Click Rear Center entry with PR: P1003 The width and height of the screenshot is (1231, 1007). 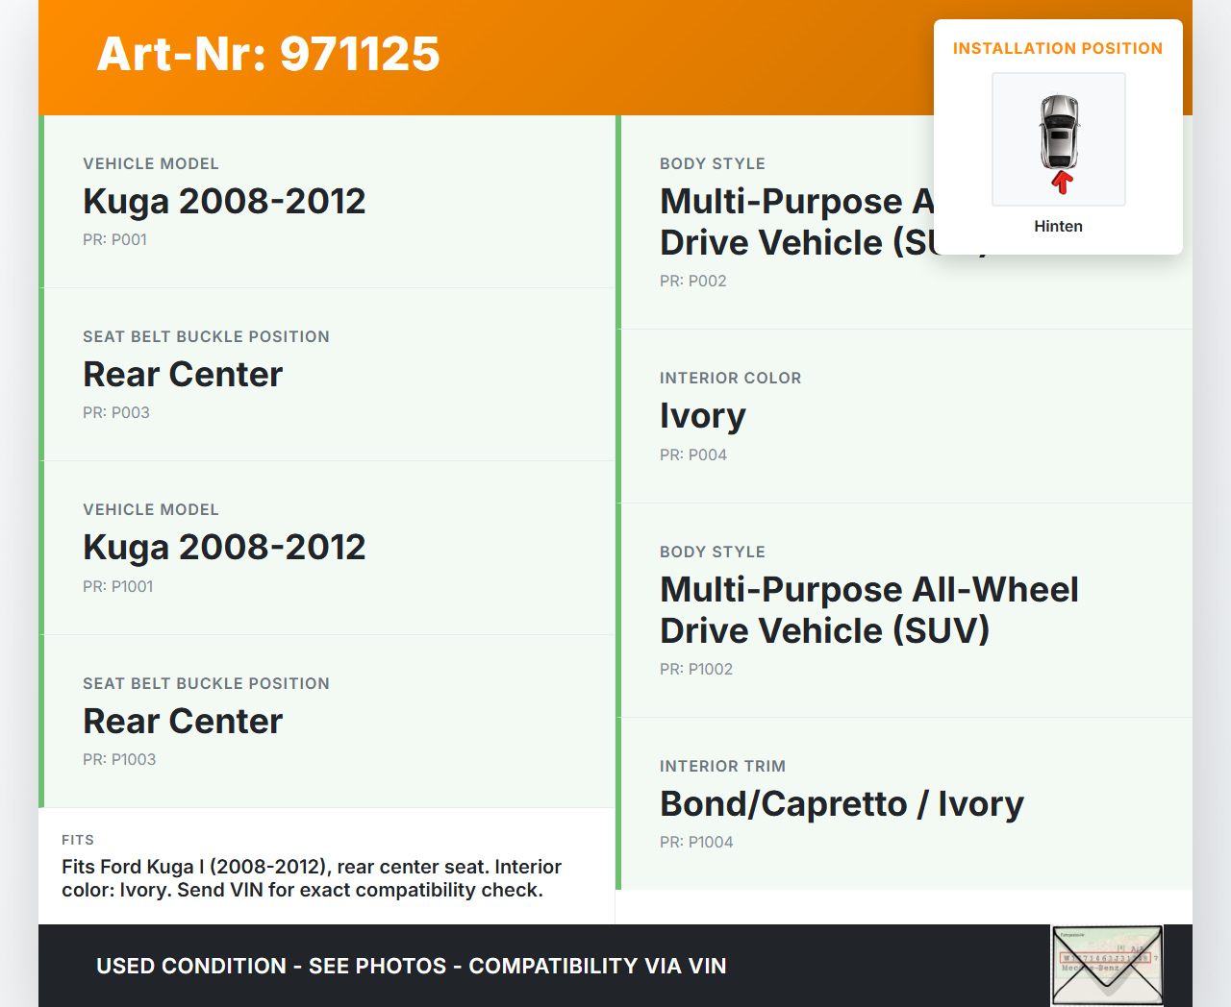183,722
